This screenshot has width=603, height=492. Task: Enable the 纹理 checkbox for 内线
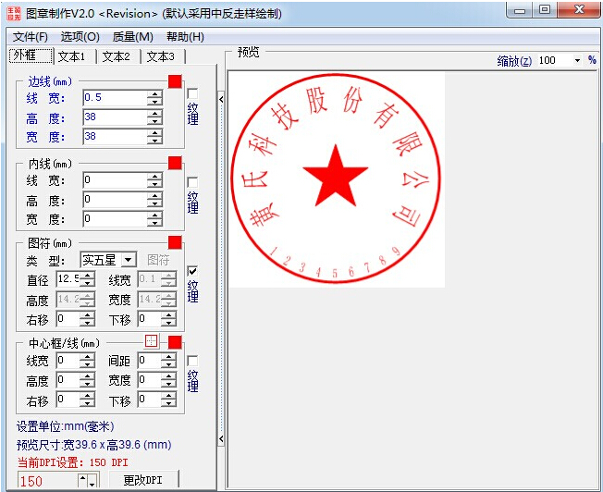(192, 182)
